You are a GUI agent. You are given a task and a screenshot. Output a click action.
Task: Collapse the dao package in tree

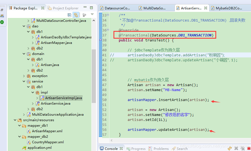click(24, 26)
